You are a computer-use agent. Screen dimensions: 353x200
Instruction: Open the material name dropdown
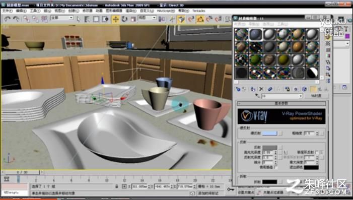[281, 96]
